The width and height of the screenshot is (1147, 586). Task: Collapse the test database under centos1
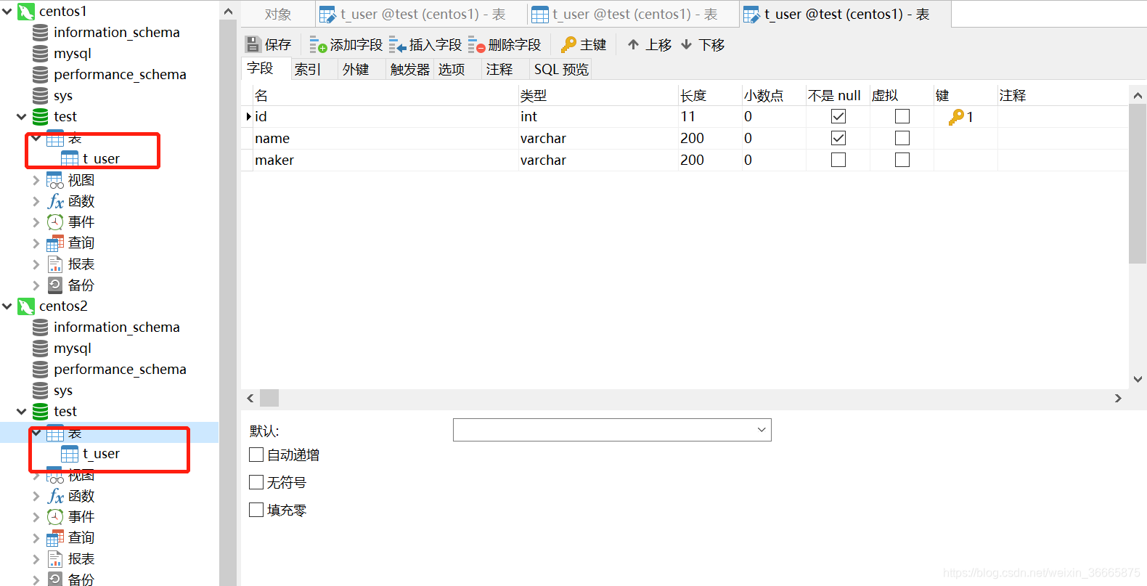(x=22, y=116)
